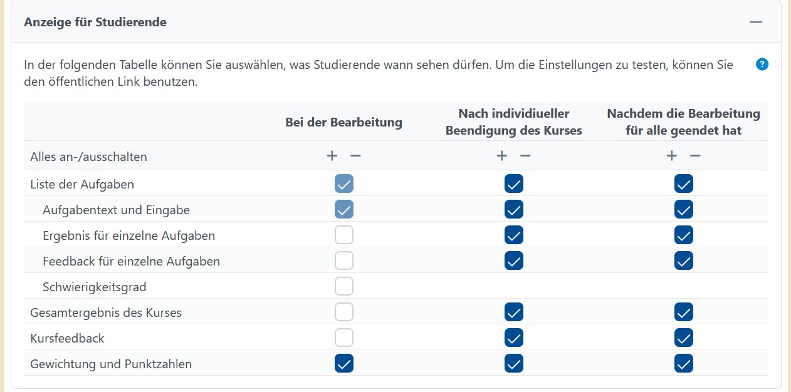Click the blue help question mark icon
This screenshot has width=791, height=392.
pos(762,64)
